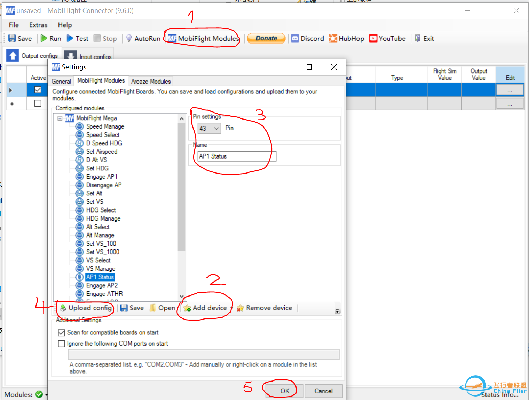Select the Speed Select device
529x400 pixels.
tap(103, 135)
